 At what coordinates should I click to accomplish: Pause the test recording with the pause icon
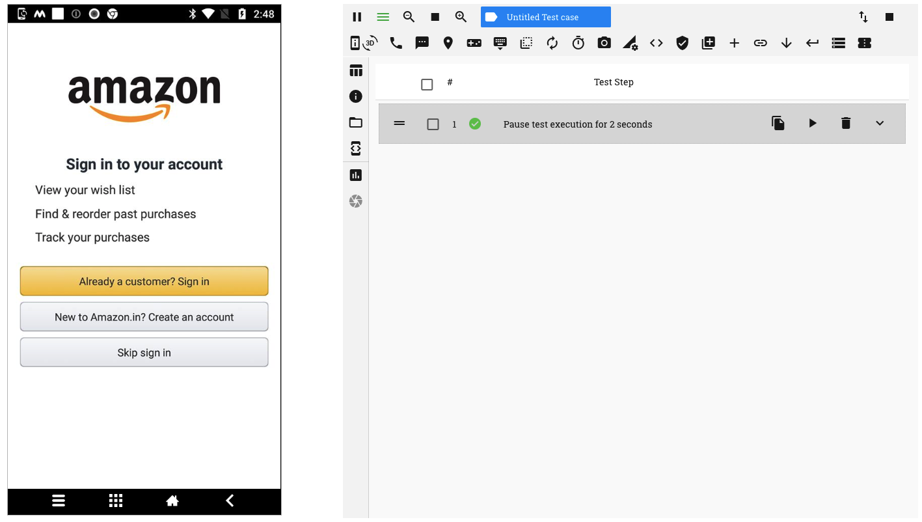(x=357, y=17)
